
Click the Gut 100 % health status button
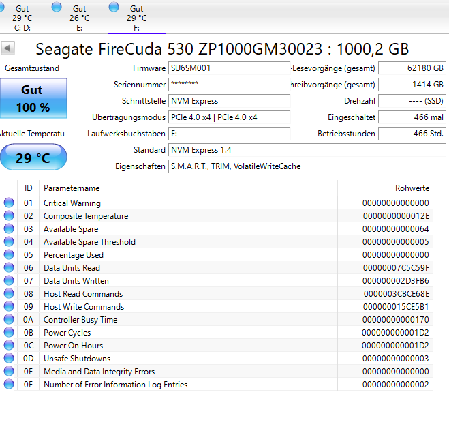(33, 99)
